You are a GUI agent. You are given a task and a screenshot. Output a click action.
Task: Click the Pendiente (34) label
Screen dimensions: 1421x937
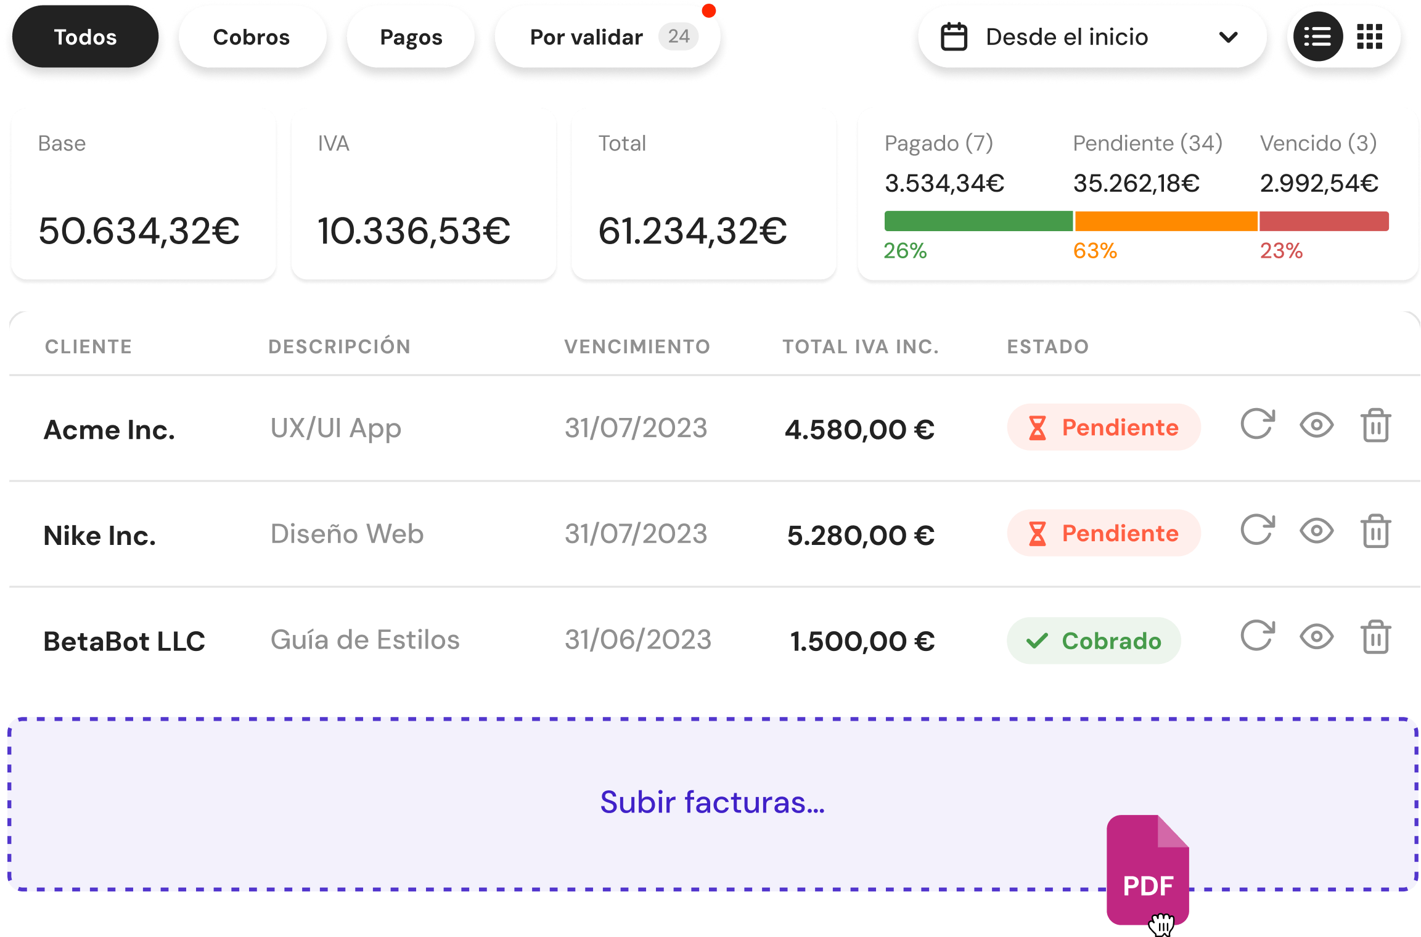(x=1147, y=143)
